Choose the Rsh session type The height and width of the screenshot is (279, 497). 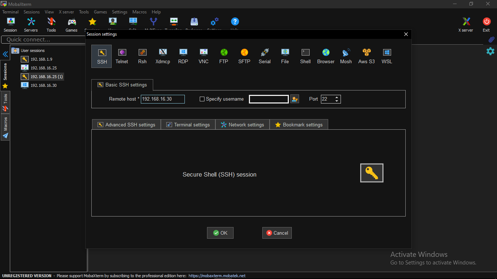[x=142, y=56]
